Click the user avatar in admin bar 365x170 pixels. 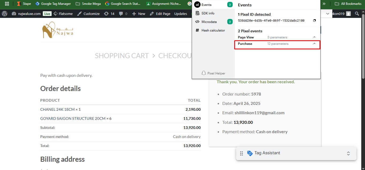(x=348, y=14)
